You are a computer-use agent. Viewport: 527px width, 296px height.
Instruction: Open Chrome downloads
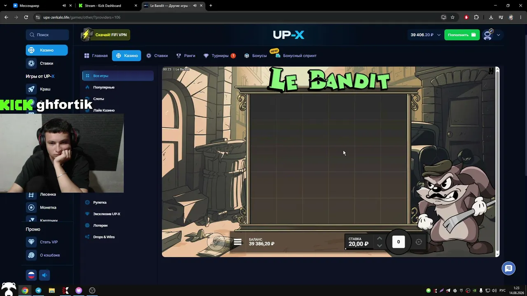[x=491, y=17]
